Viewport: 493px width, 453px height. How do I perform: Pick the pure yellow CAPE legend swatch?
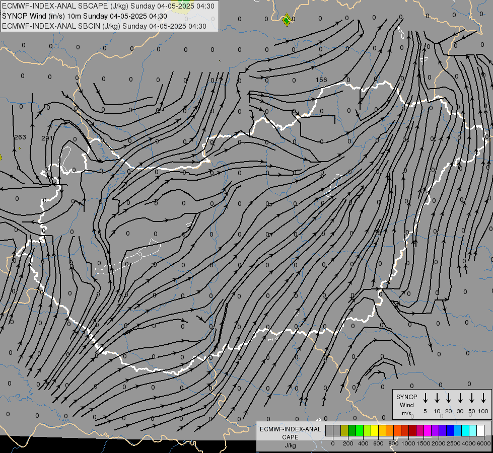tap(375, 430)
